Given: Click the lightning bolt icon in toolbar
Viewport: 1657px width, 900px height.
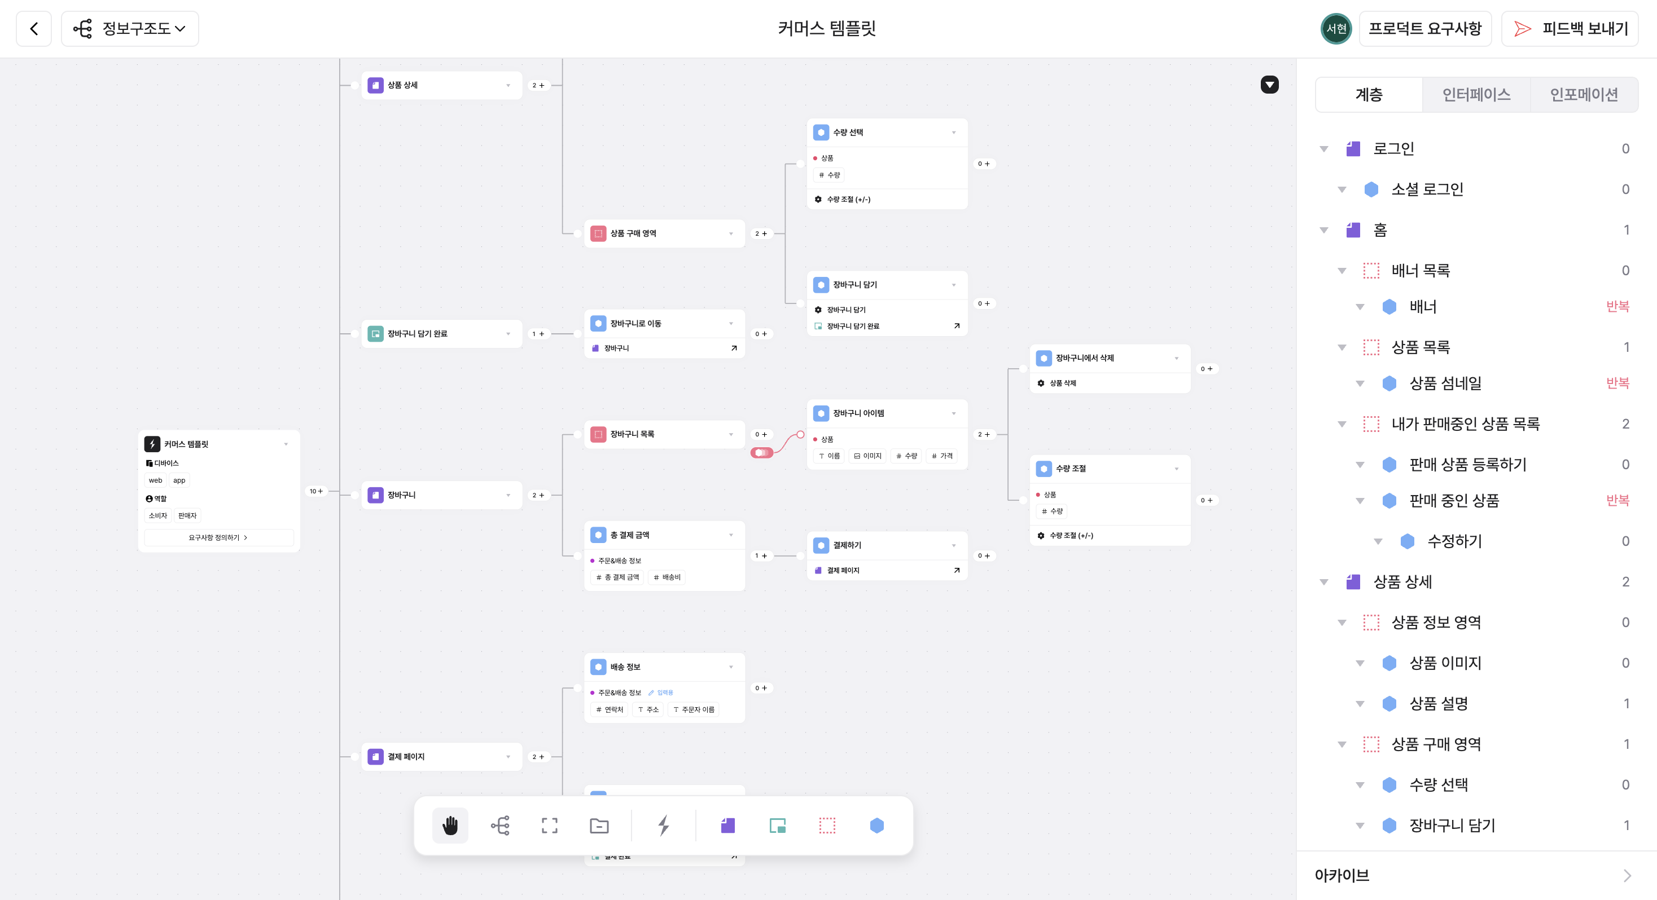Looking at the screenshot, I should point(663,825).
